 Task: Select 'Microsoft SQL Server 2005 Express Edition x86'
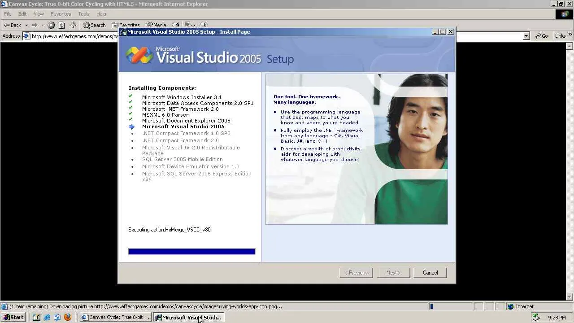click(x=197, y=176)
